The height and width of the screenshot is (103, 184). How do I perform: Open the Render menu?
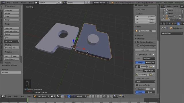tap(15, 3)
